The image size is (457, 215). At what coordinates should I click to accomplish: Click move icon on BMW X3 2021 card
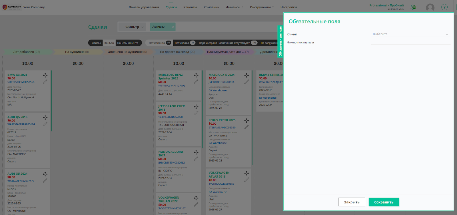tap(45, 75)
